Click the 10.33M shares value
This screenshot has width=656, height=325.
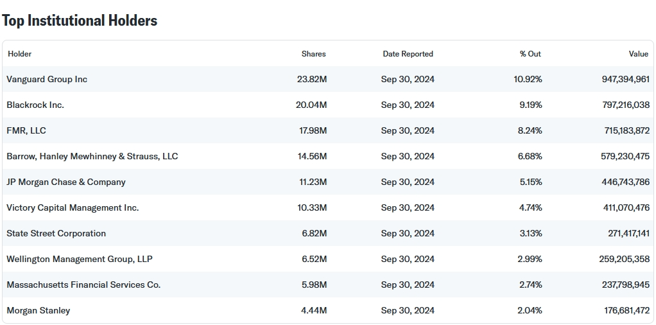pyautogui.click(x=312, y=207)
